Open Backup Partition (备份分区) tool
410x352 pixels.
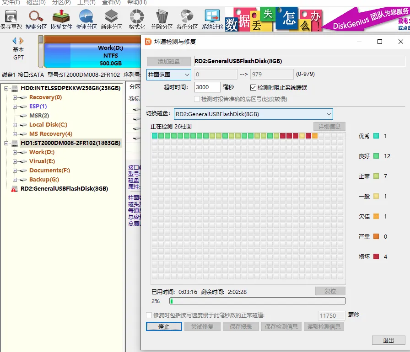click(187, 20)
